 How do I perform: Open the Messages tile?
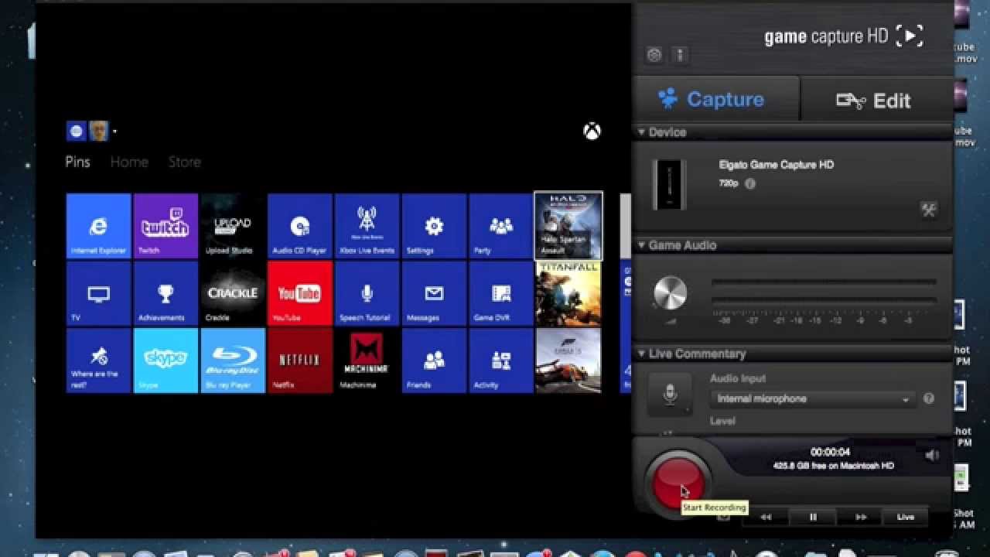(x=435, y=293)
